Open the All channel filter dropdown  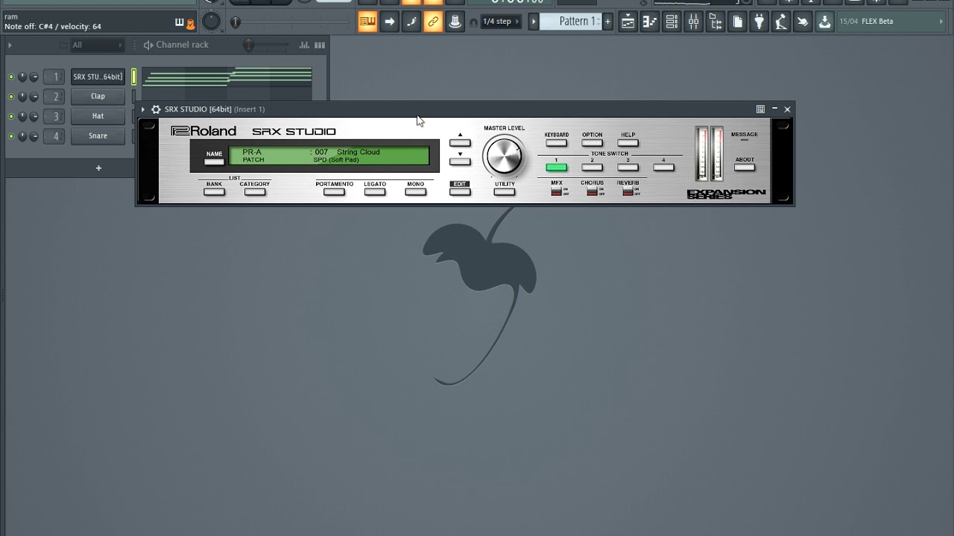(x=96, y=45)
